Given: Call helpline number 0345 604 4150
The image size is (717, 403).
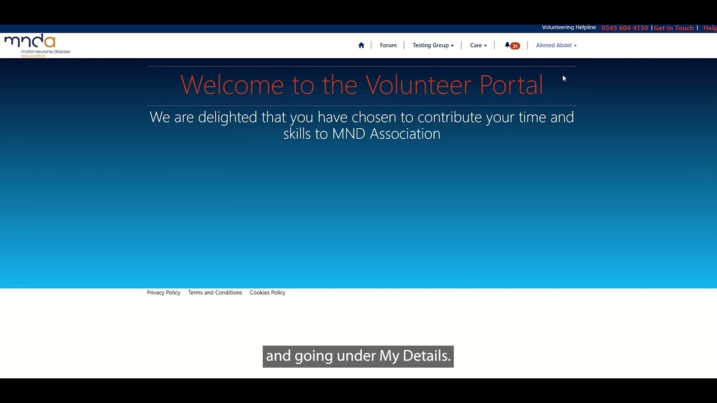Looking at the screenshot, I should (x=625, y=28).
